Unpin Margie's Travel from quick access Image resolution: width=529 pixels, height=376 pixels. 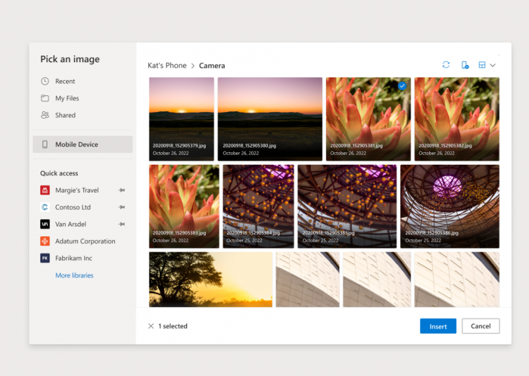click(x=122, y=190)
